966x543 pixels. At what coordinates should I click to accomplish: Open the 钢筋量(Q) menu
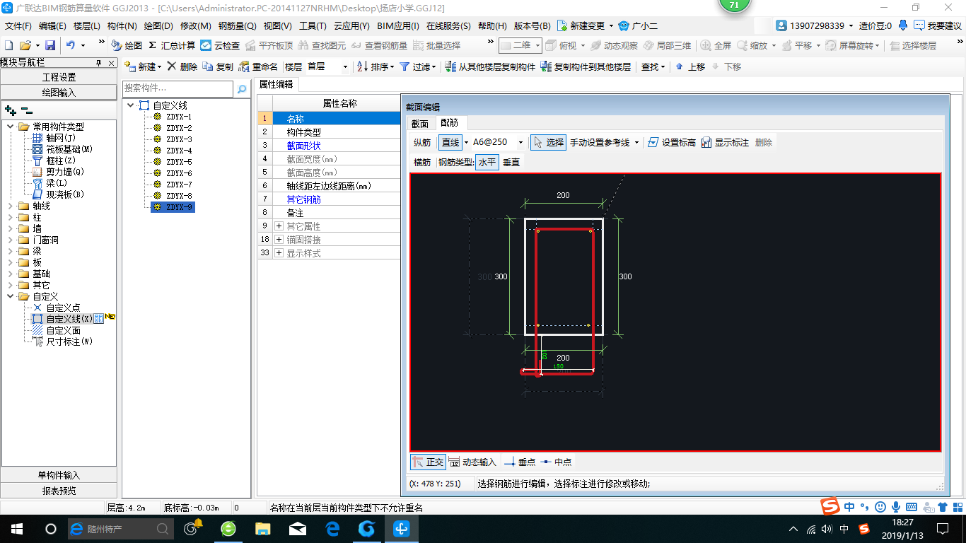pos(237,26)
